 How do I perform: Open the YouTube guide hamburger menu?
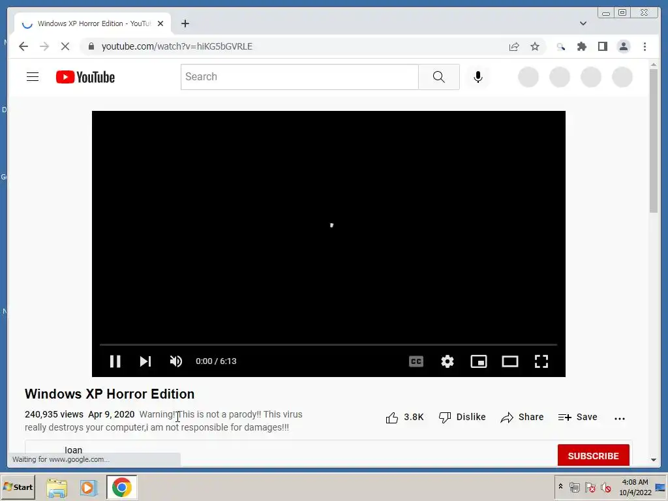pyautogui.click(x=33, y=77)
